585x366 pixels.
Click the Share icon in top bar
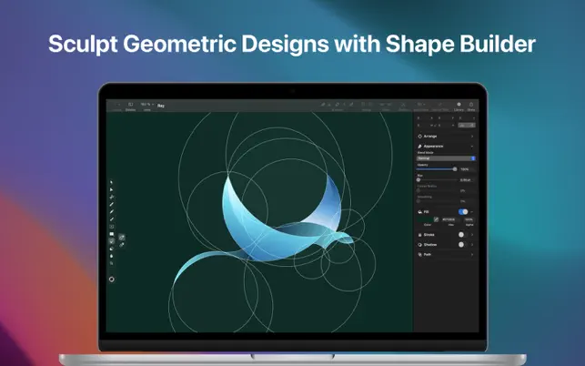(471, 106)
